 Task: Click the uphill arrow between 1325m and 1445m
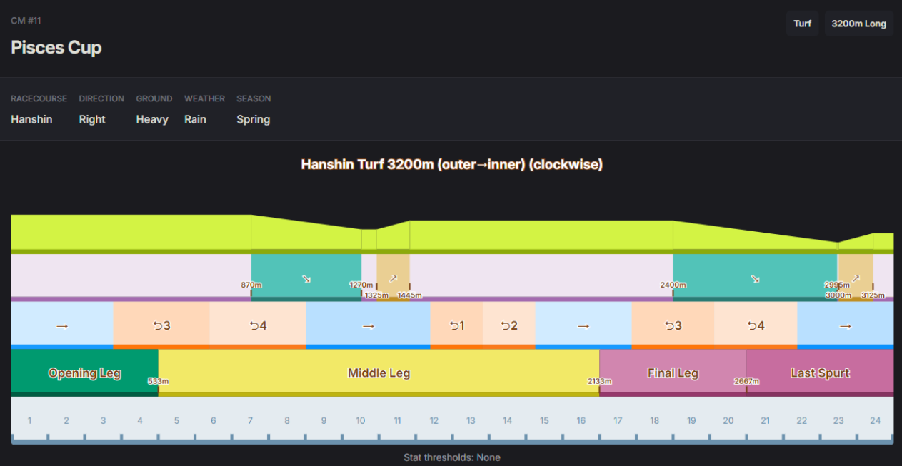pyautogui.click(x=393, y=278)
